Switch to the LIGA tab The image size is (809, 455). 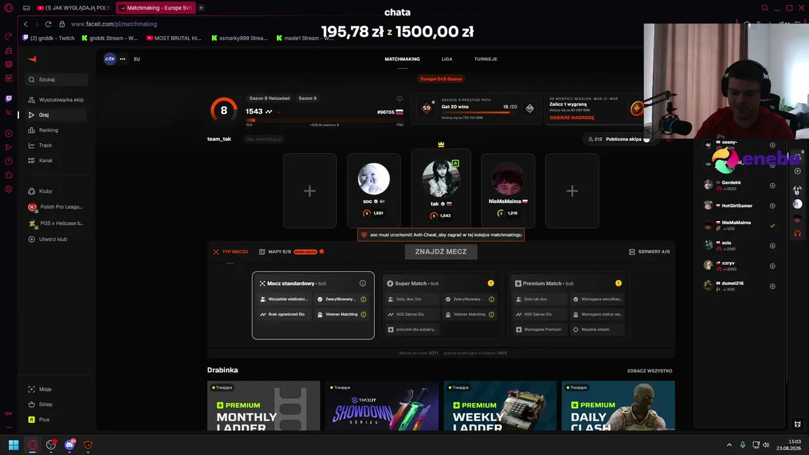point(447,59)
